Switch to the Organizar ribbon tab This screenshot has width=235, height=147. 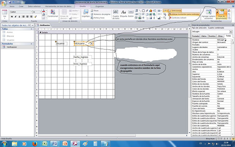click(100, 6)
